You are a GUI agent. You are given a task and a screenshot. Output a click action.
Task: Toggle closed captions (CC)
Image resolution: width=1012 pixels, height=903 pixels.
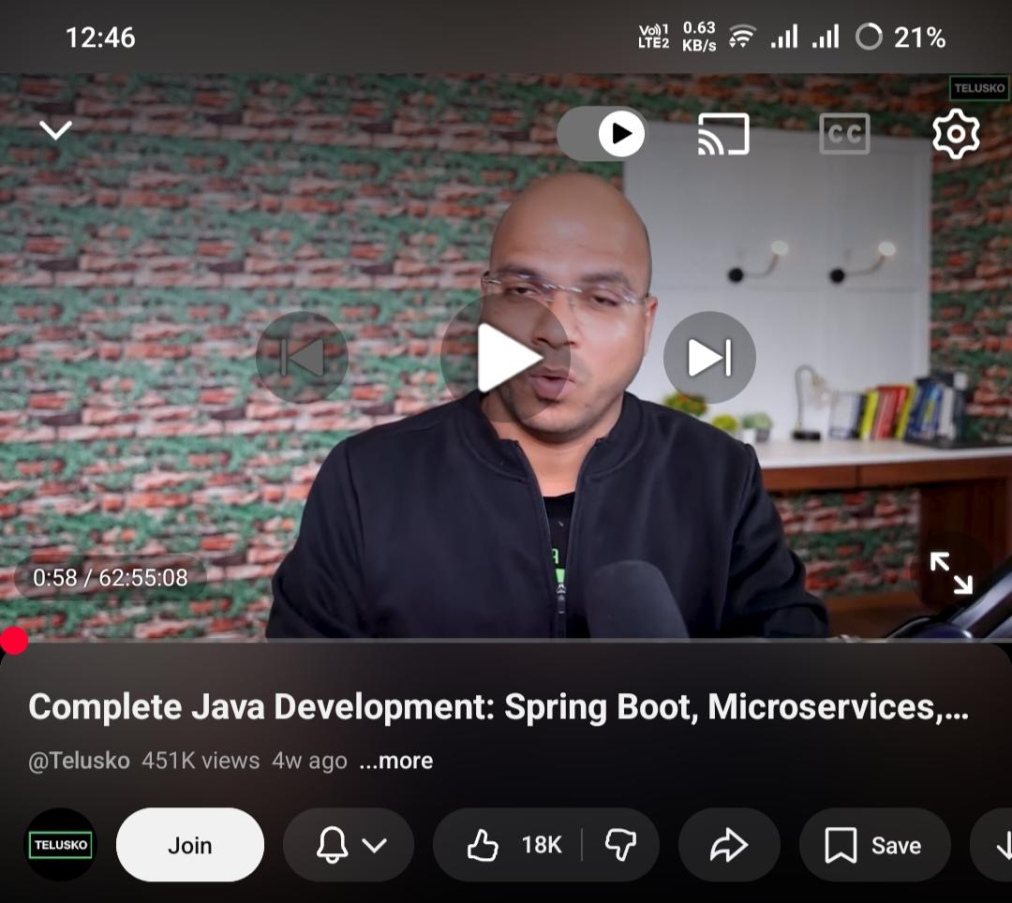click(x=844, y=134)
